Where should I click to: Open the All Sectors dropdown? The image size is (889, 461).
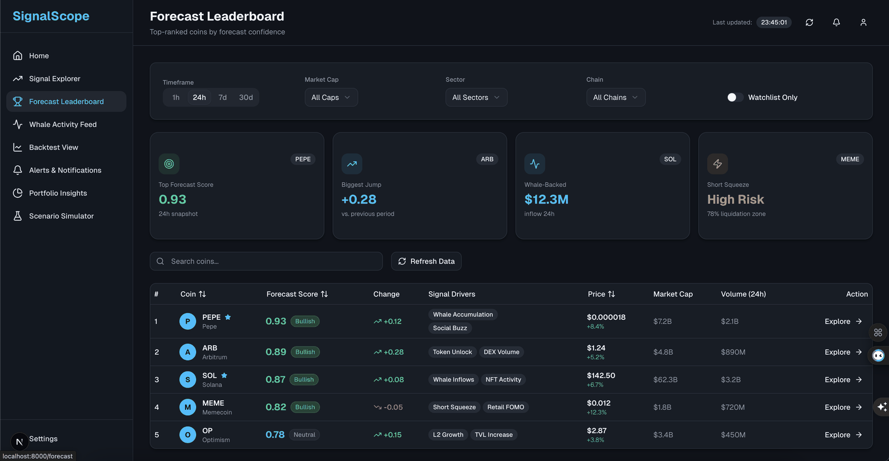(x=476, y=97)
